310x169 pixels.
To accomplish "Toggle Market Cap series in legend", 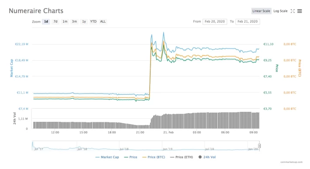I will [107, 157].
